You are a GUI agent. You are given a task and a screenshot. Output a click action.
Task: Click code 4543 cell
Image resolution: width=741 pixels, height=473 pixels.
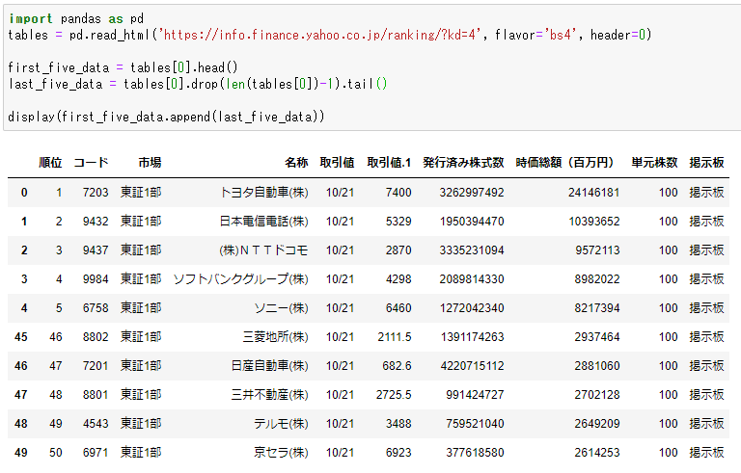[96, 424]
